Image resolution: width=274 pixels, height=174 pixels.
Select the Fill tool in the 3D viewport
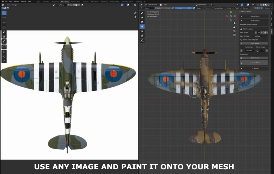point(142,31)
